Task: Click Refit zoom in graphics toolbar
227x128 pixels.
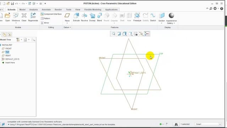Action: point(113,34)
